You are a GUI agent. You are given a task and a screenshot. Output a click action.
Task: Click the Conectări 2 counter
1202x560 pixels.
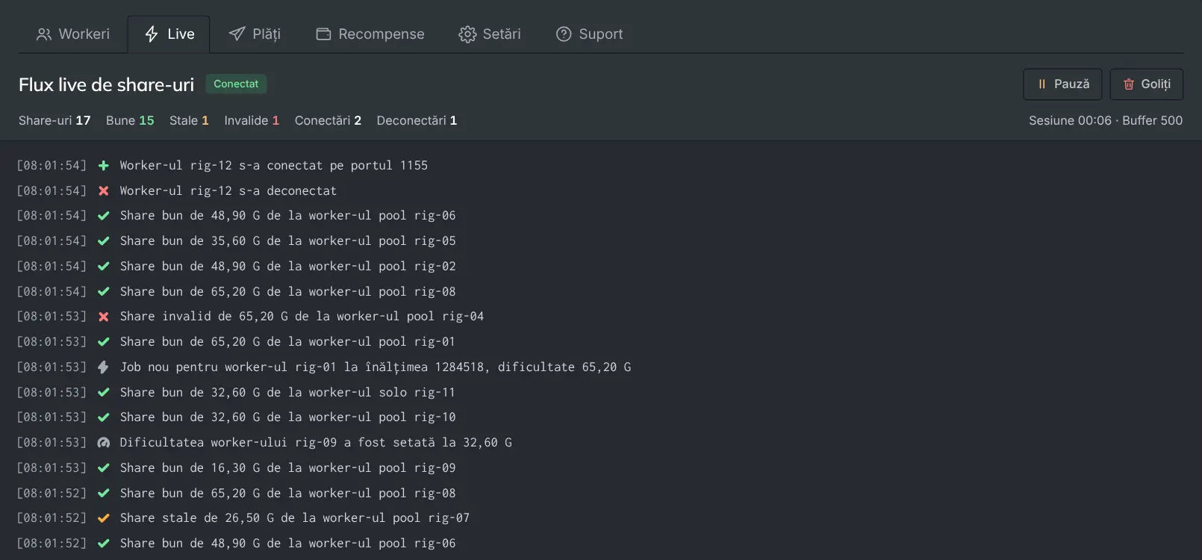(x=328, y=120)
